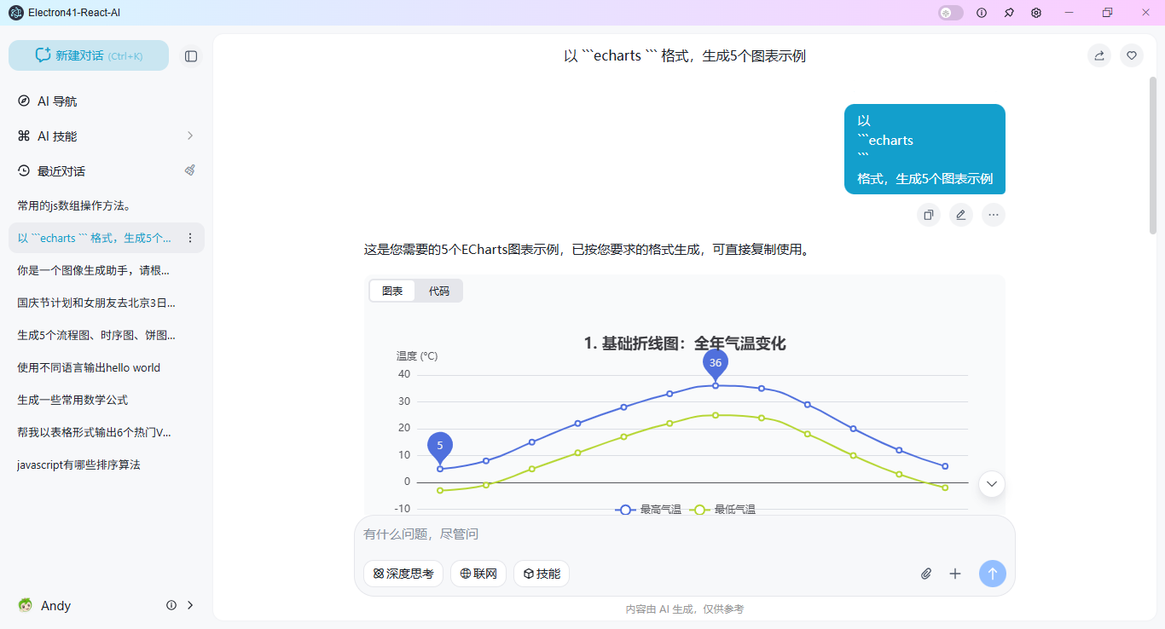Open chat 生成5个流程图、时序图、饼图

(107, 335)
